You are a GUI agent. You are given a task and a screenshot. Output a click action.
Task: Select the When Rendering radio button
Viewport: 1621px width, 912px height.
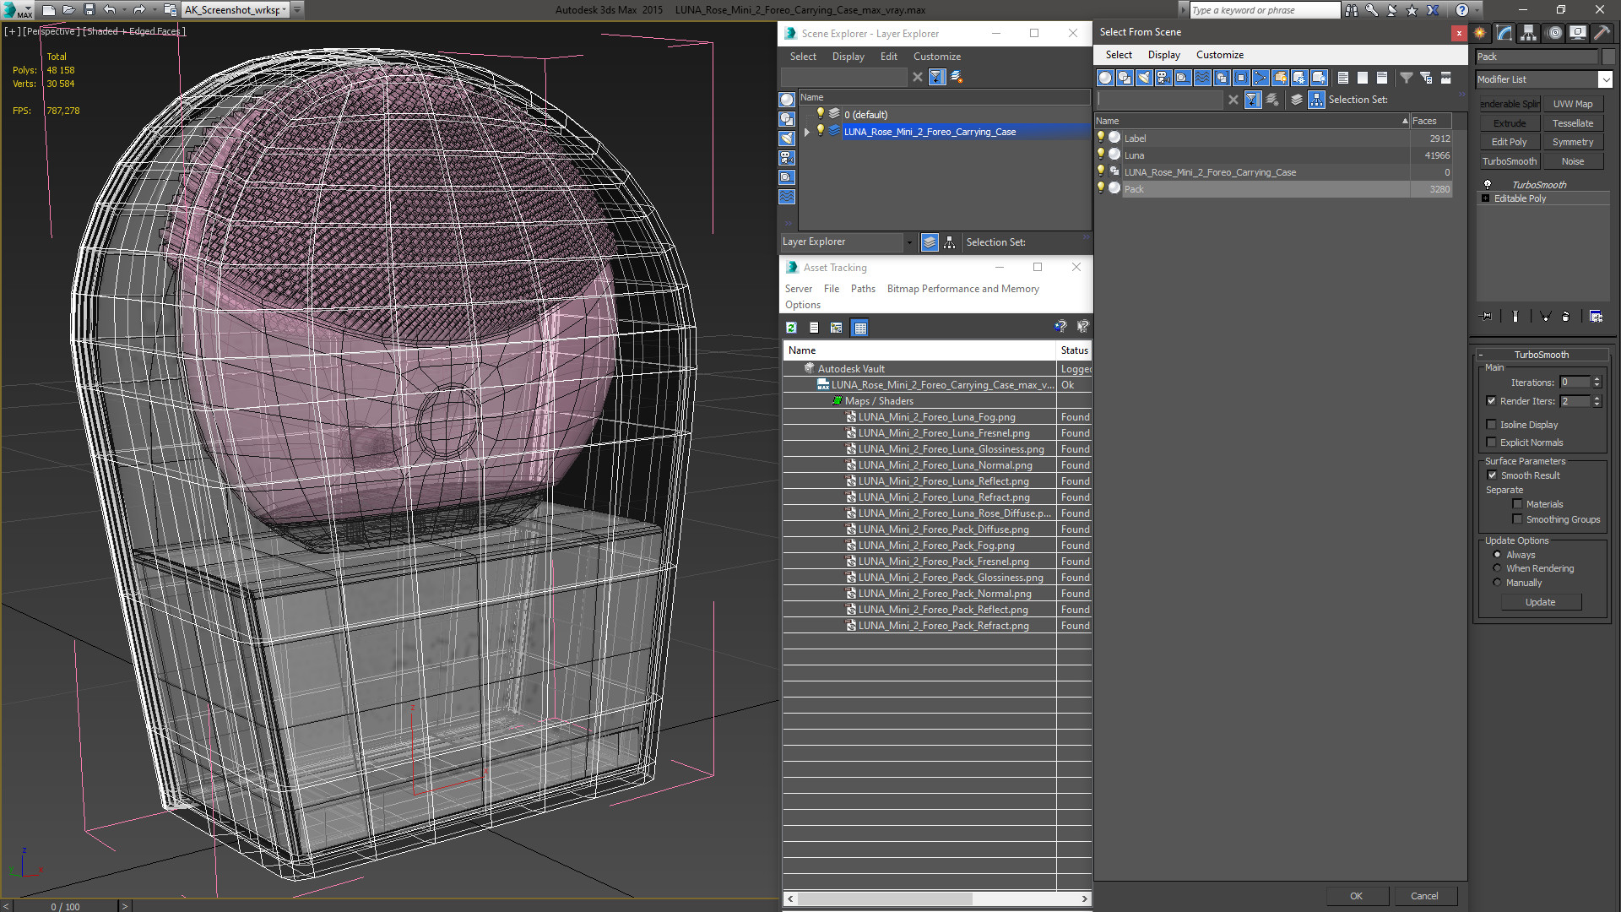click(x=1497, y=568)
